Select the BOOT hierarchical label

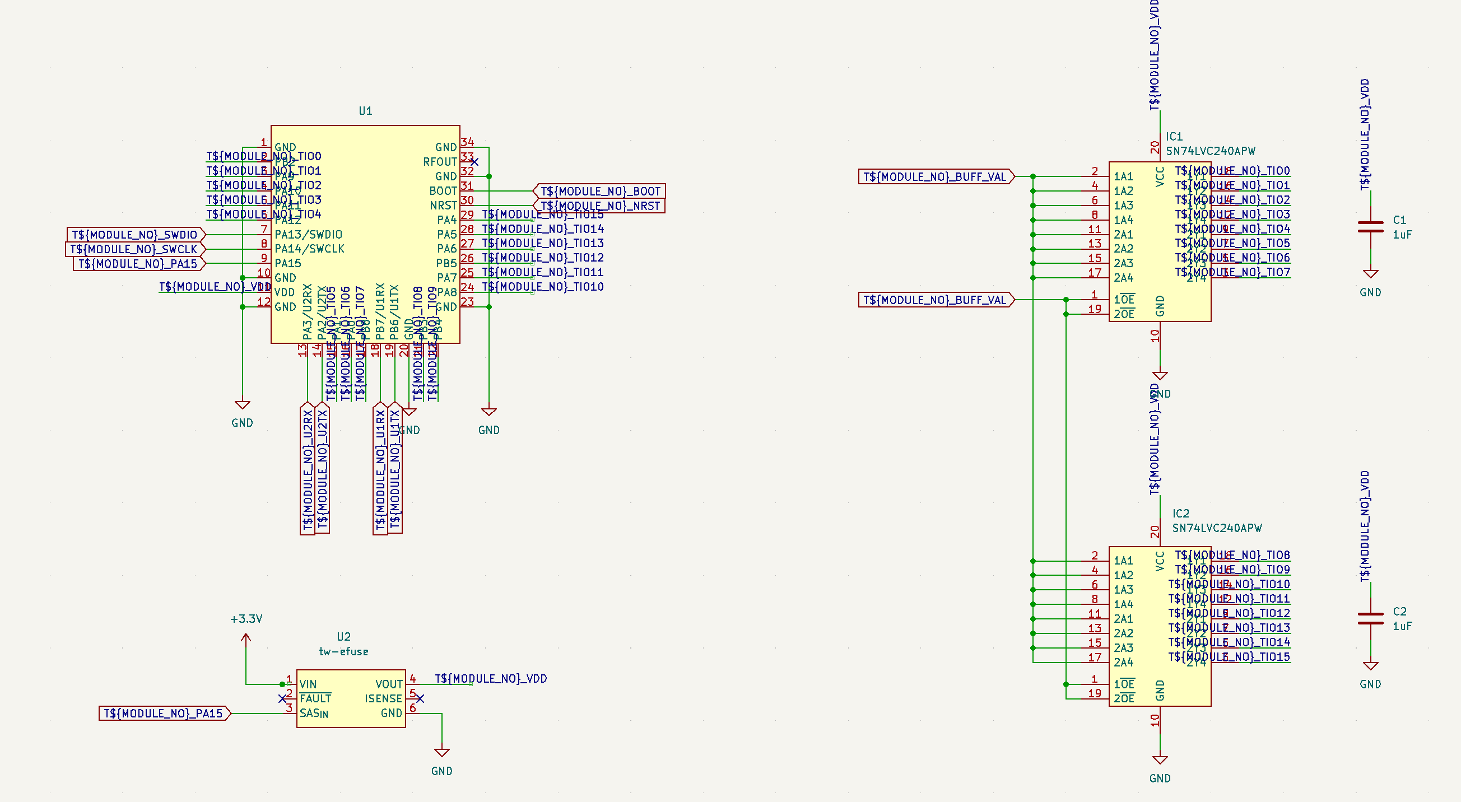point(599,191)
